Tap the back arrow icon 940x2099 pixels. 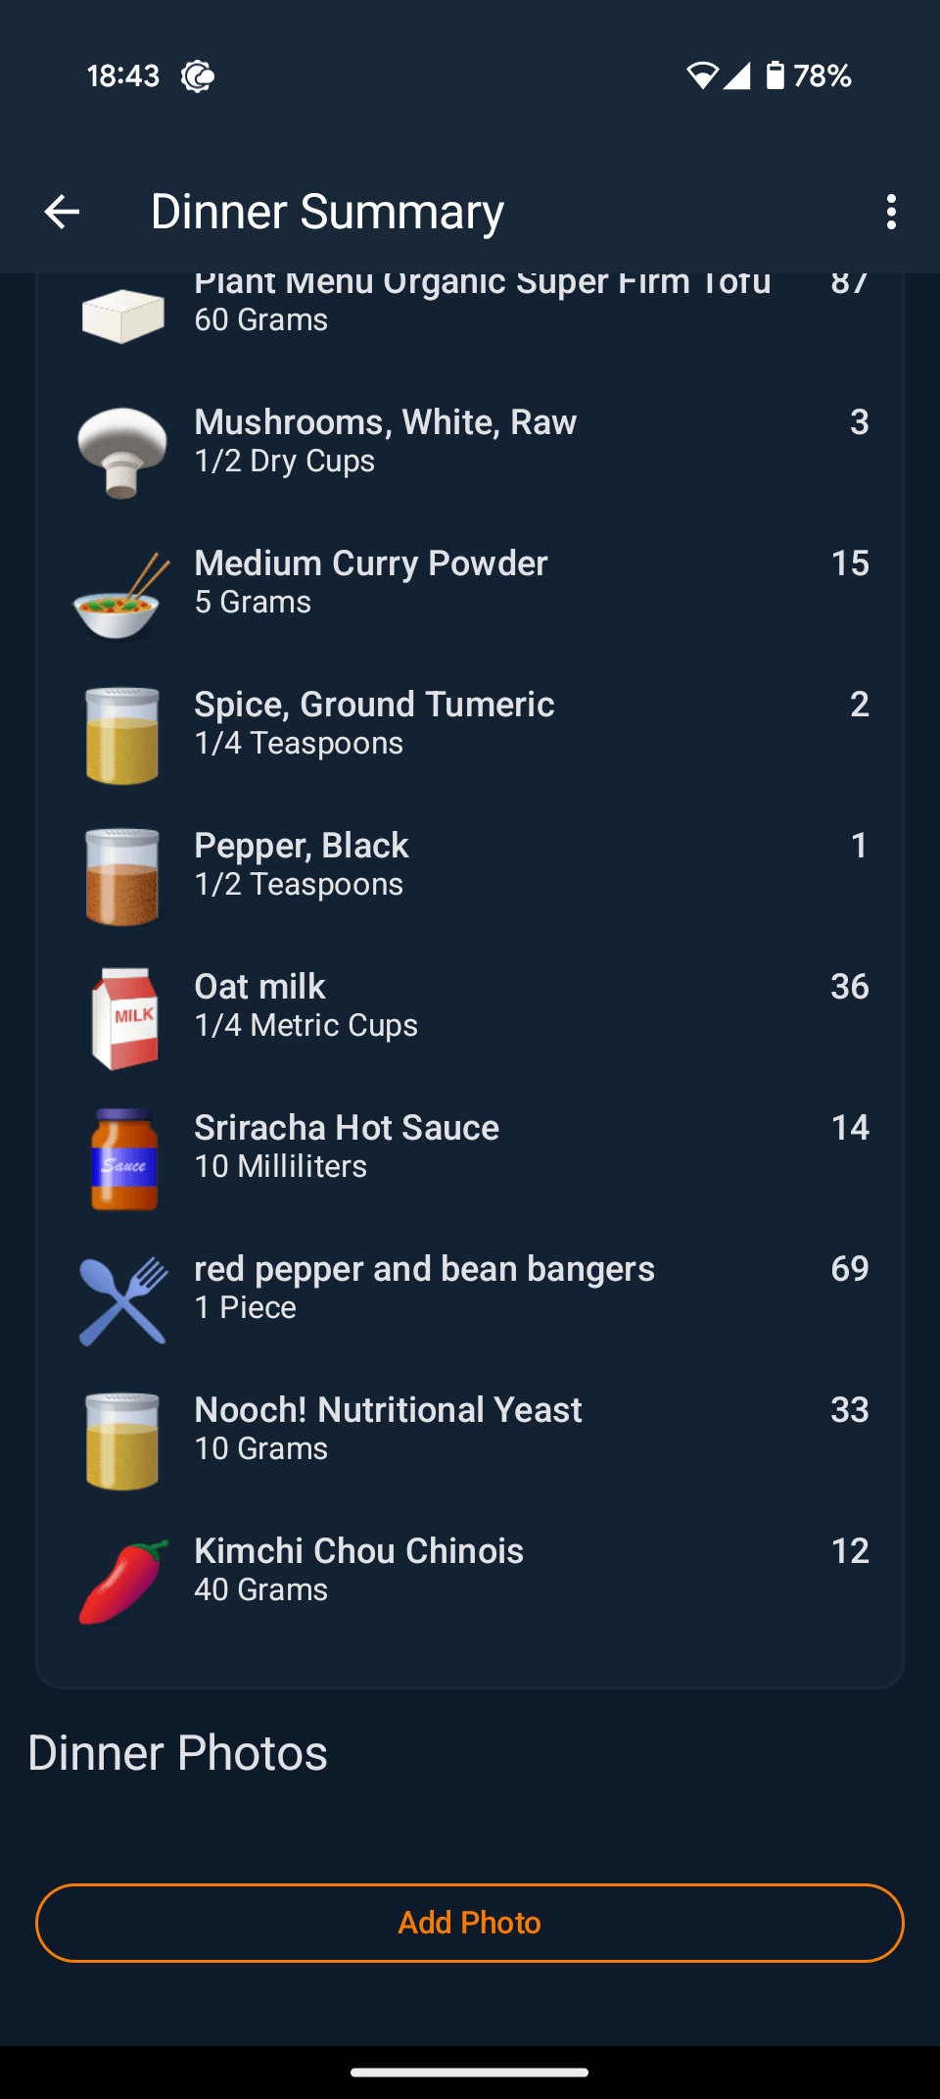coord(63,212)
